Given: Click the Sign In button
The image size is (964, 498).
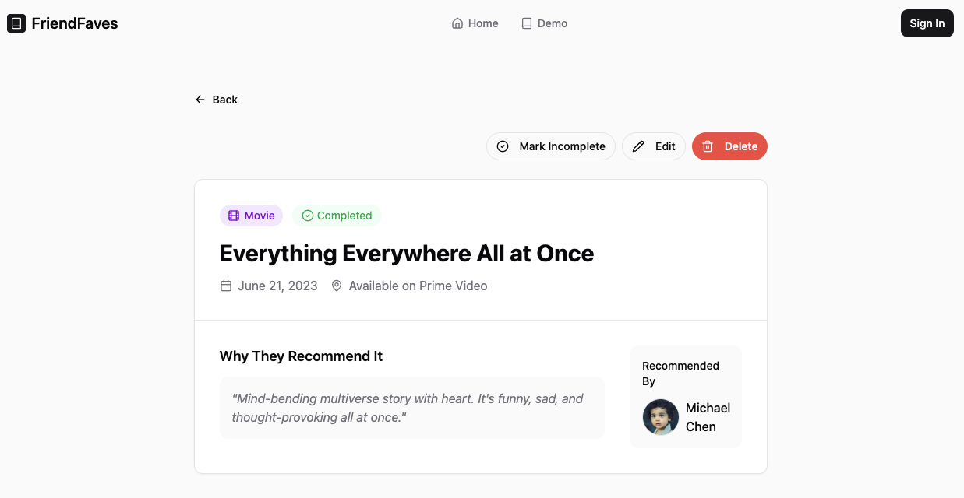Looking at the screenshot, I should (x=927, y=23).
